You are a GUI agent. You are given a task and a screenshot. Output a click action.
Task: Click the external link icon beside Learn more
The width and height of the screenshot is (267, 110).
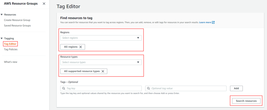tap(213, 23)
